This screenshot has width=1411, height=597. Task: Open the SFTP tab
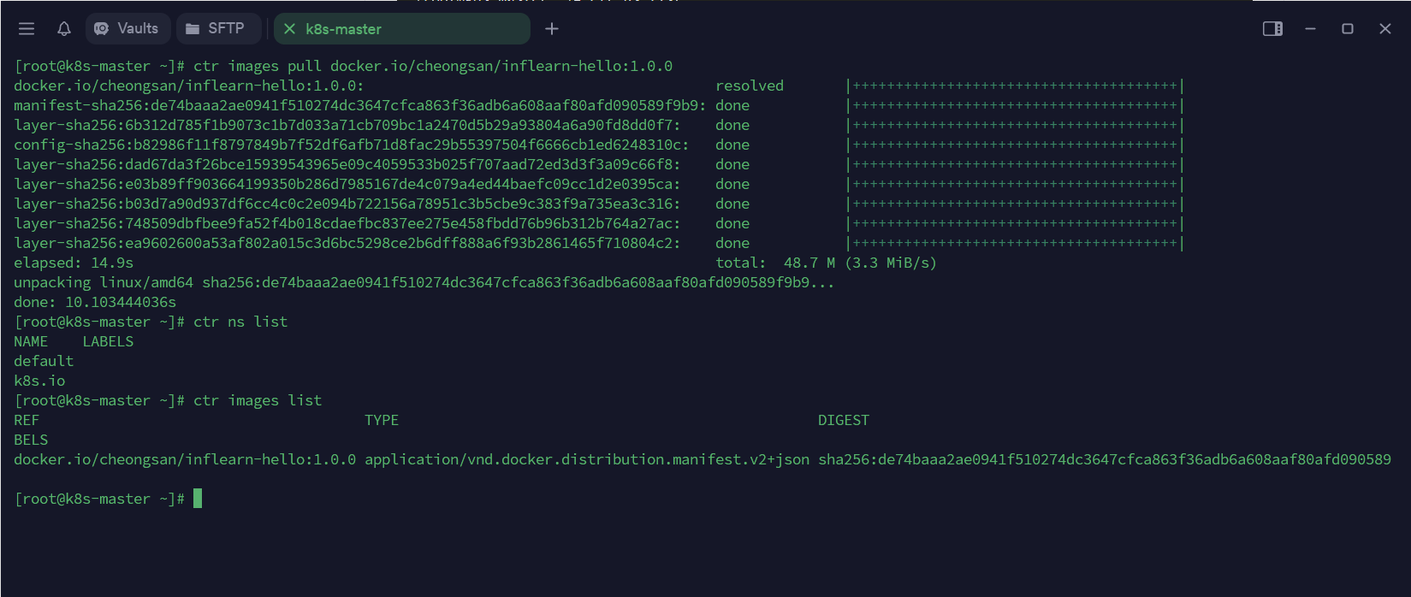point(216,29)
